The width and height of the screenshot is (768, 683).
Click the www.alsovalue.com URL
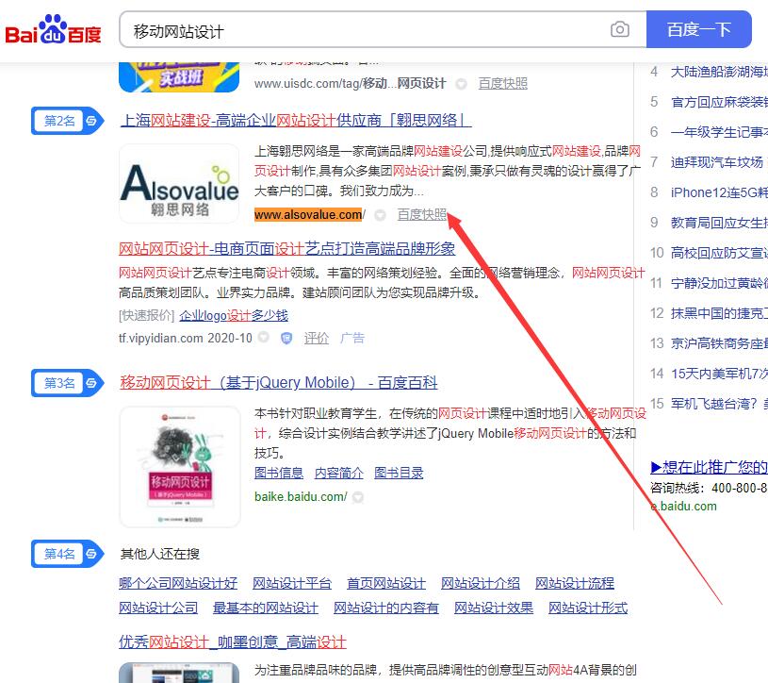309,215
